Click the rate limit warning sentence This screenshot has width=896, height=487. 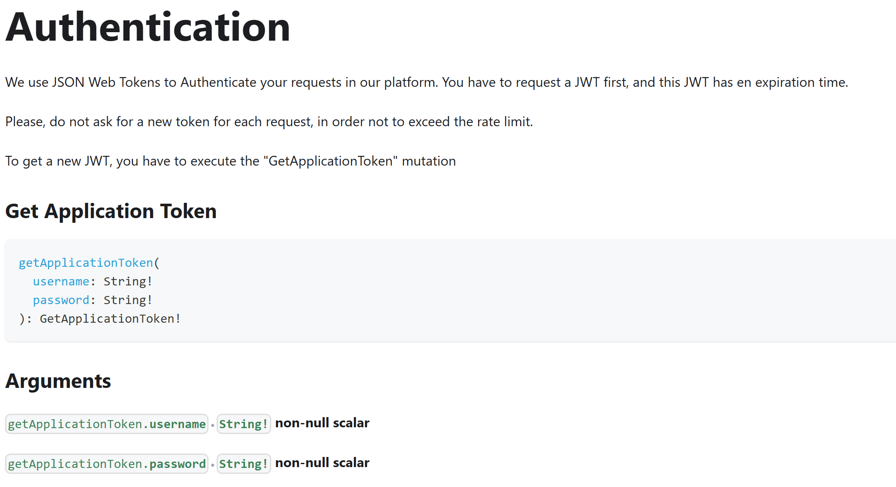tap(269, 122)
